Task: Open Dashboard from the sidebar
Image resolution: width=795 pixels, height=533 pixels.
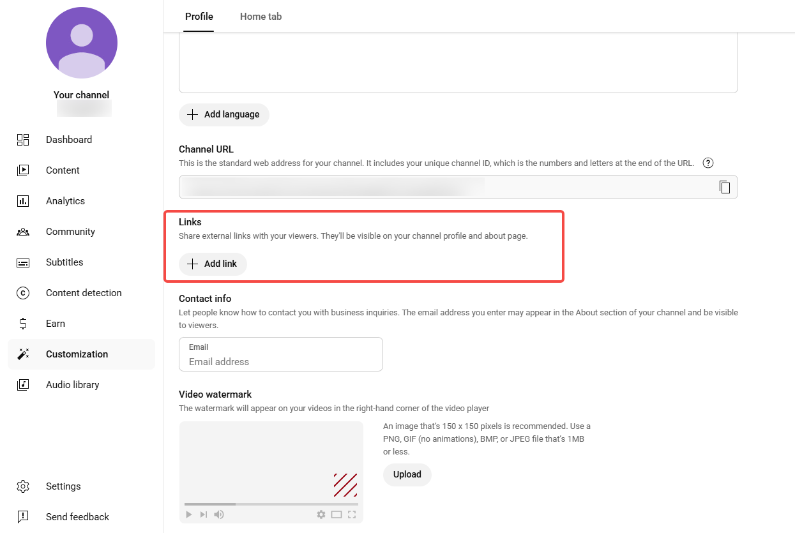Action: tap(68, 140)
